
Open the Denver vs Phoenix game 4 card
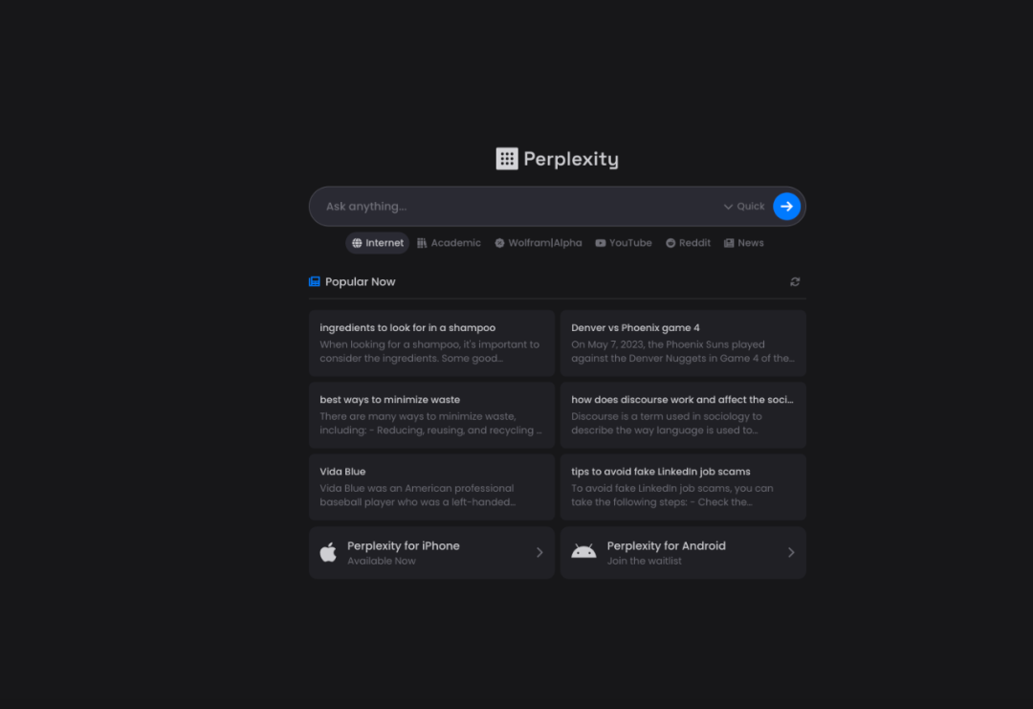(683, 343)
